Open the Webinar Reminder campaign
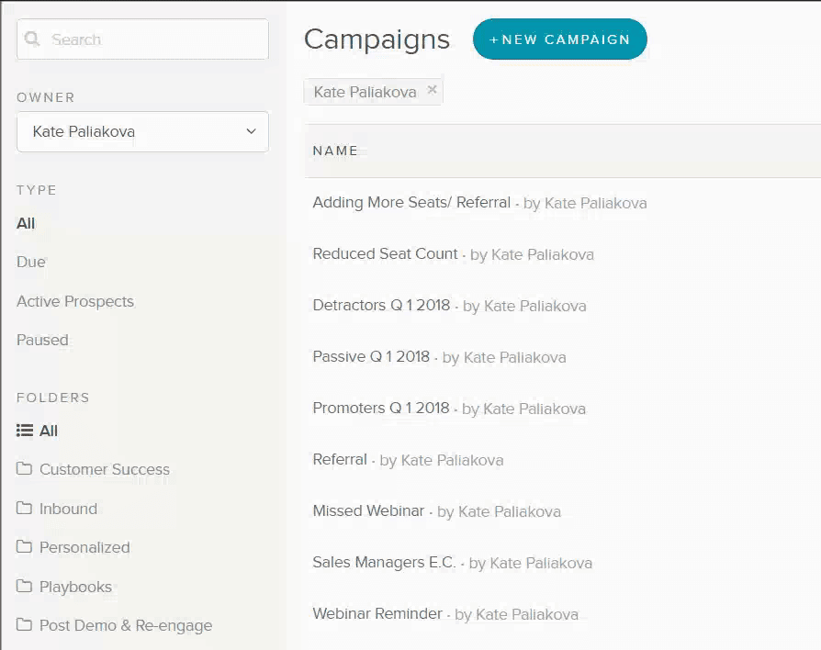821x650 pixels. tap(377, 613)
